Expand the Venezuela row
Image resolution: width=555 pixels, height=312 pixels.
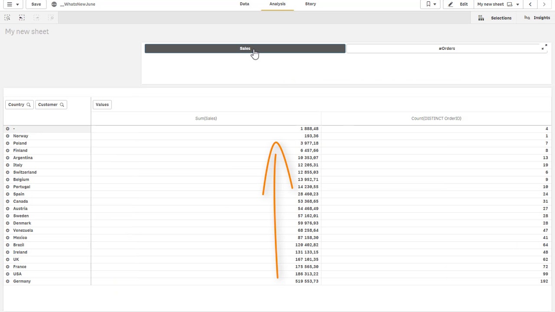point(7,230)
